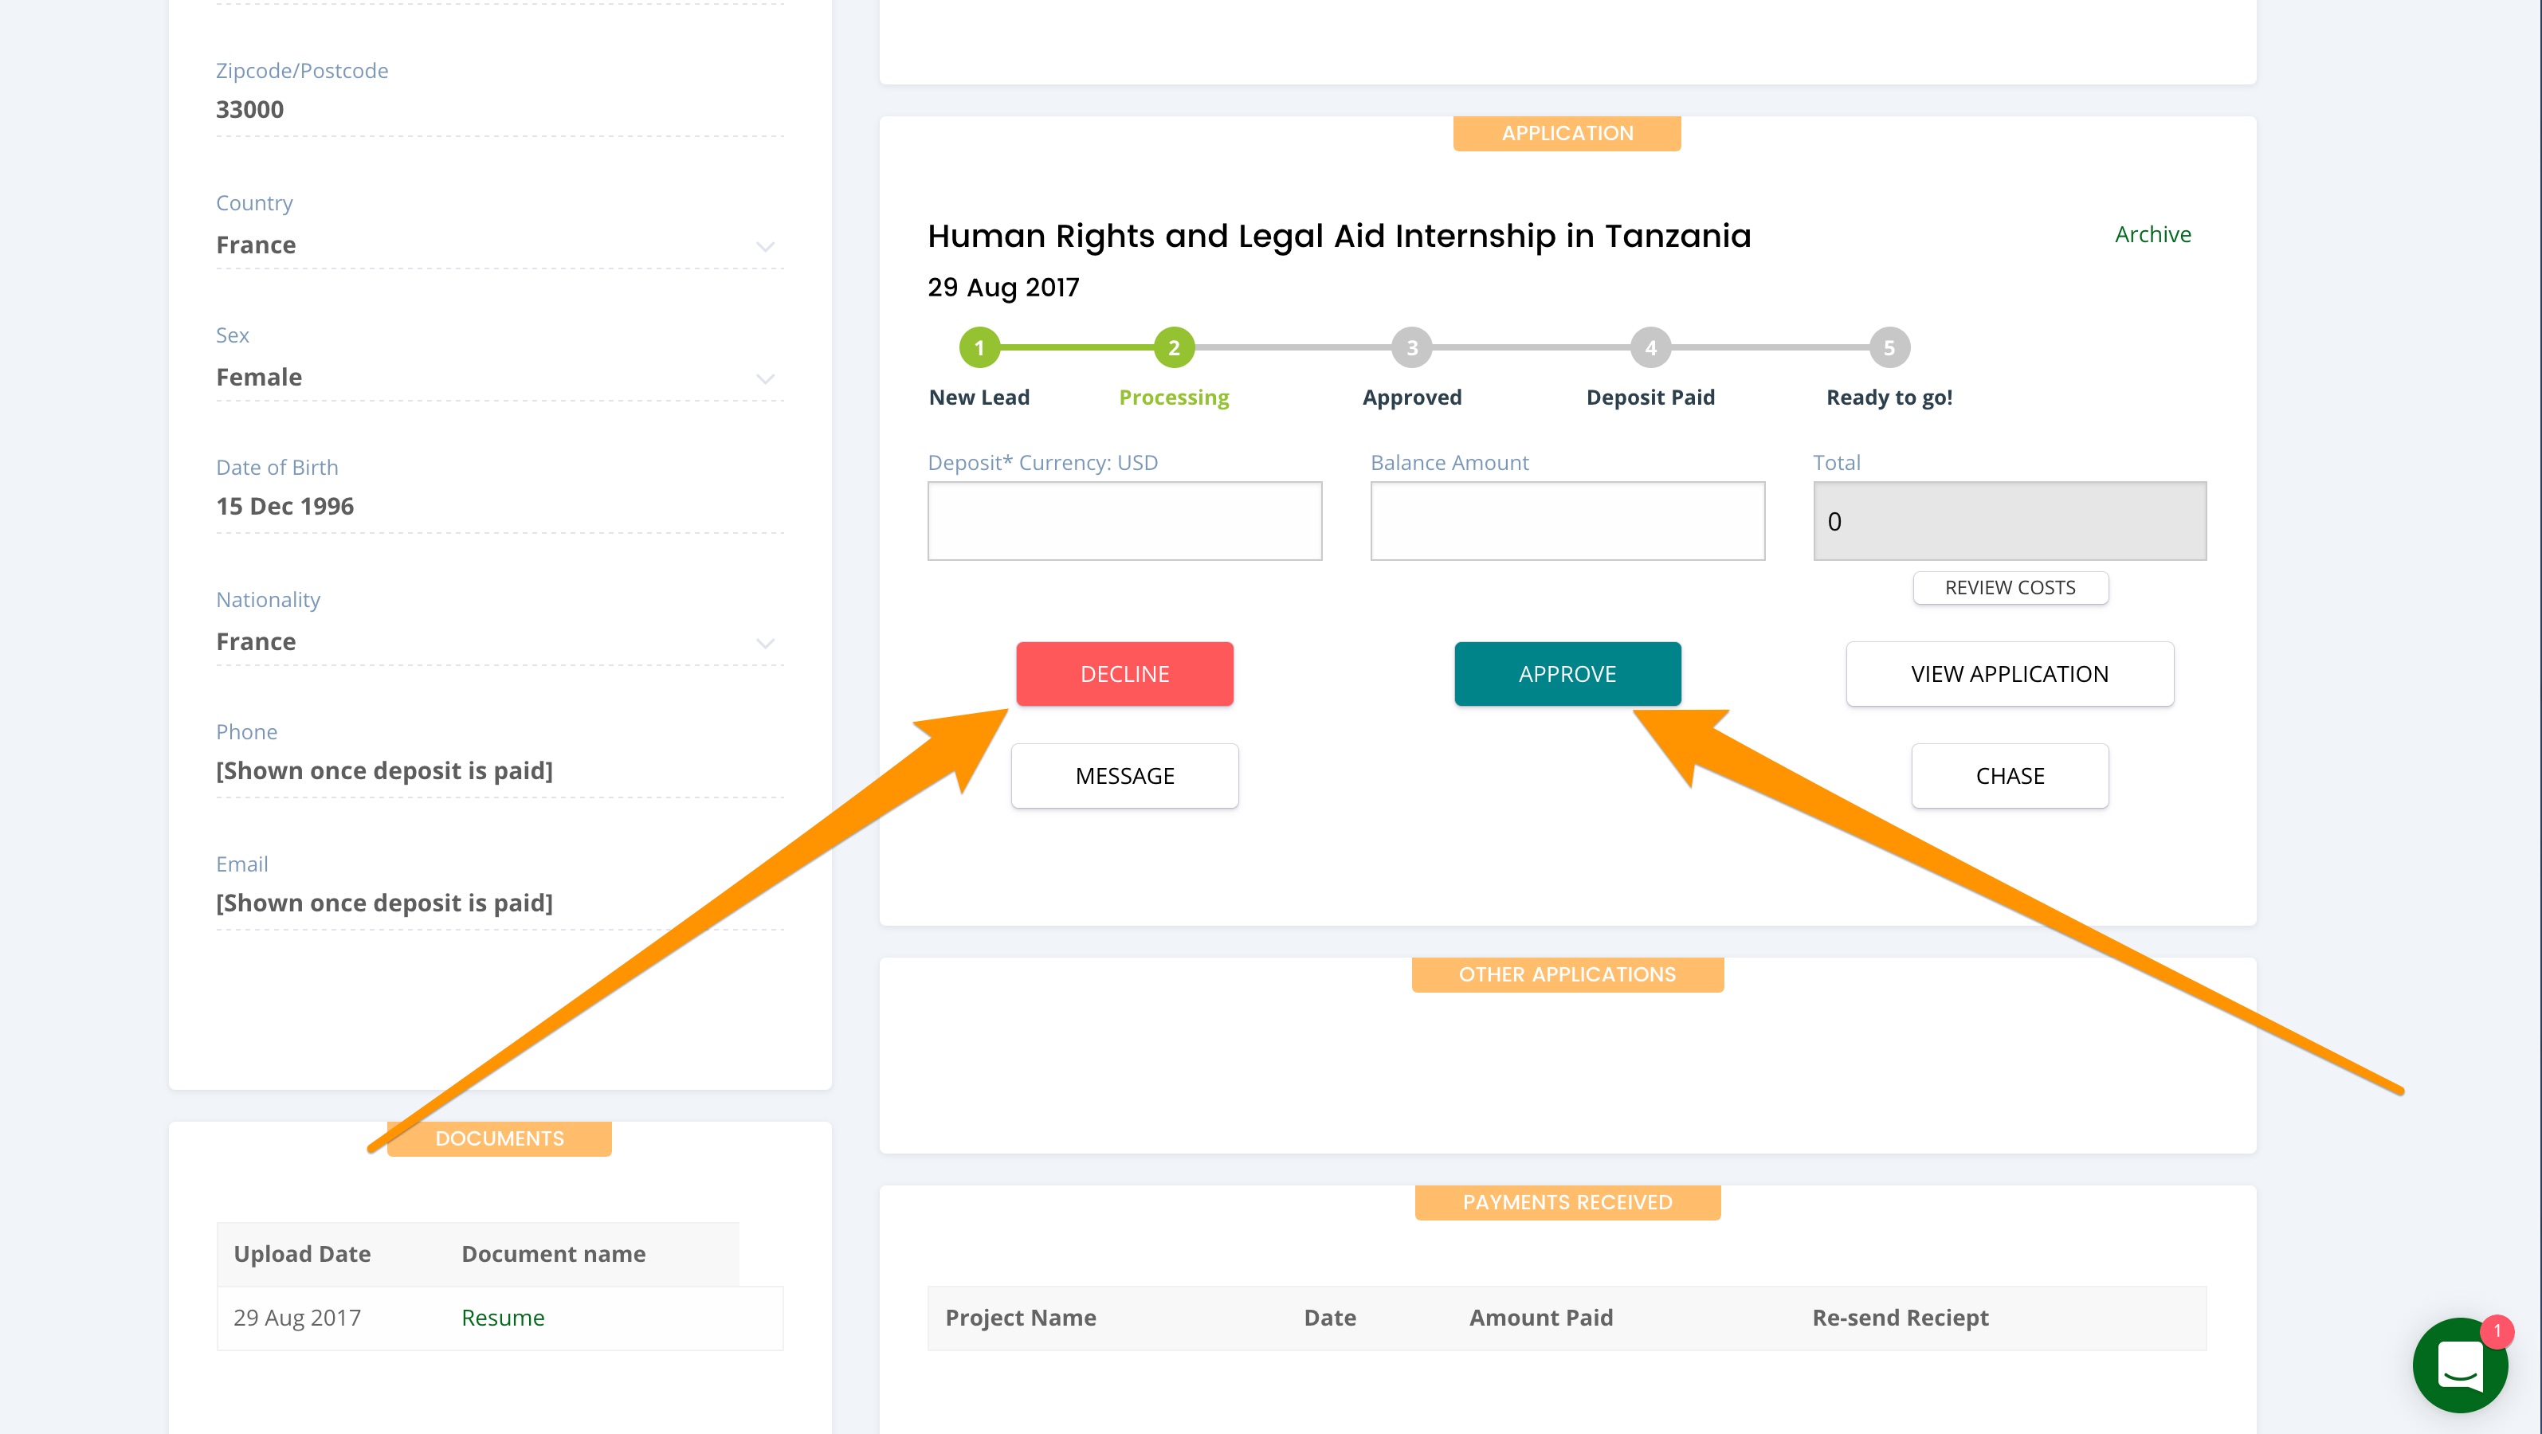Click step 5 Ready to go circle
Viewport: 2542px width, 1434px height.
pos(1889,347)
